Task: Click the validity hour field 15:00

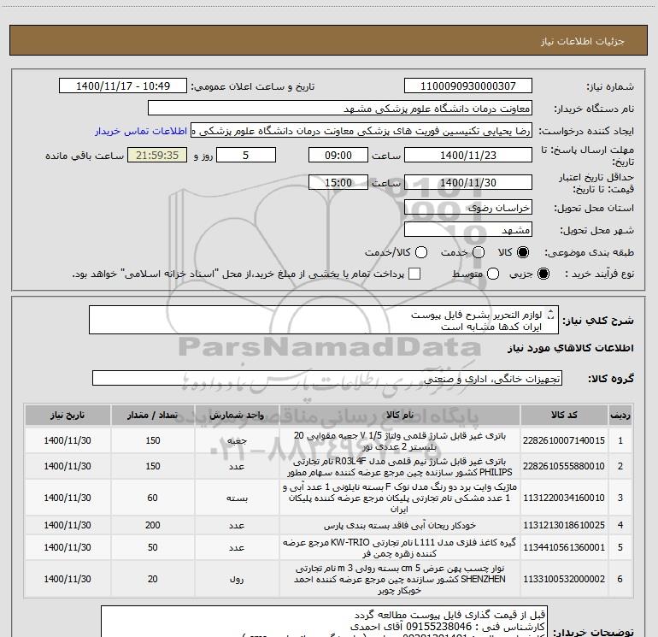Action: (x=338, y=182)
